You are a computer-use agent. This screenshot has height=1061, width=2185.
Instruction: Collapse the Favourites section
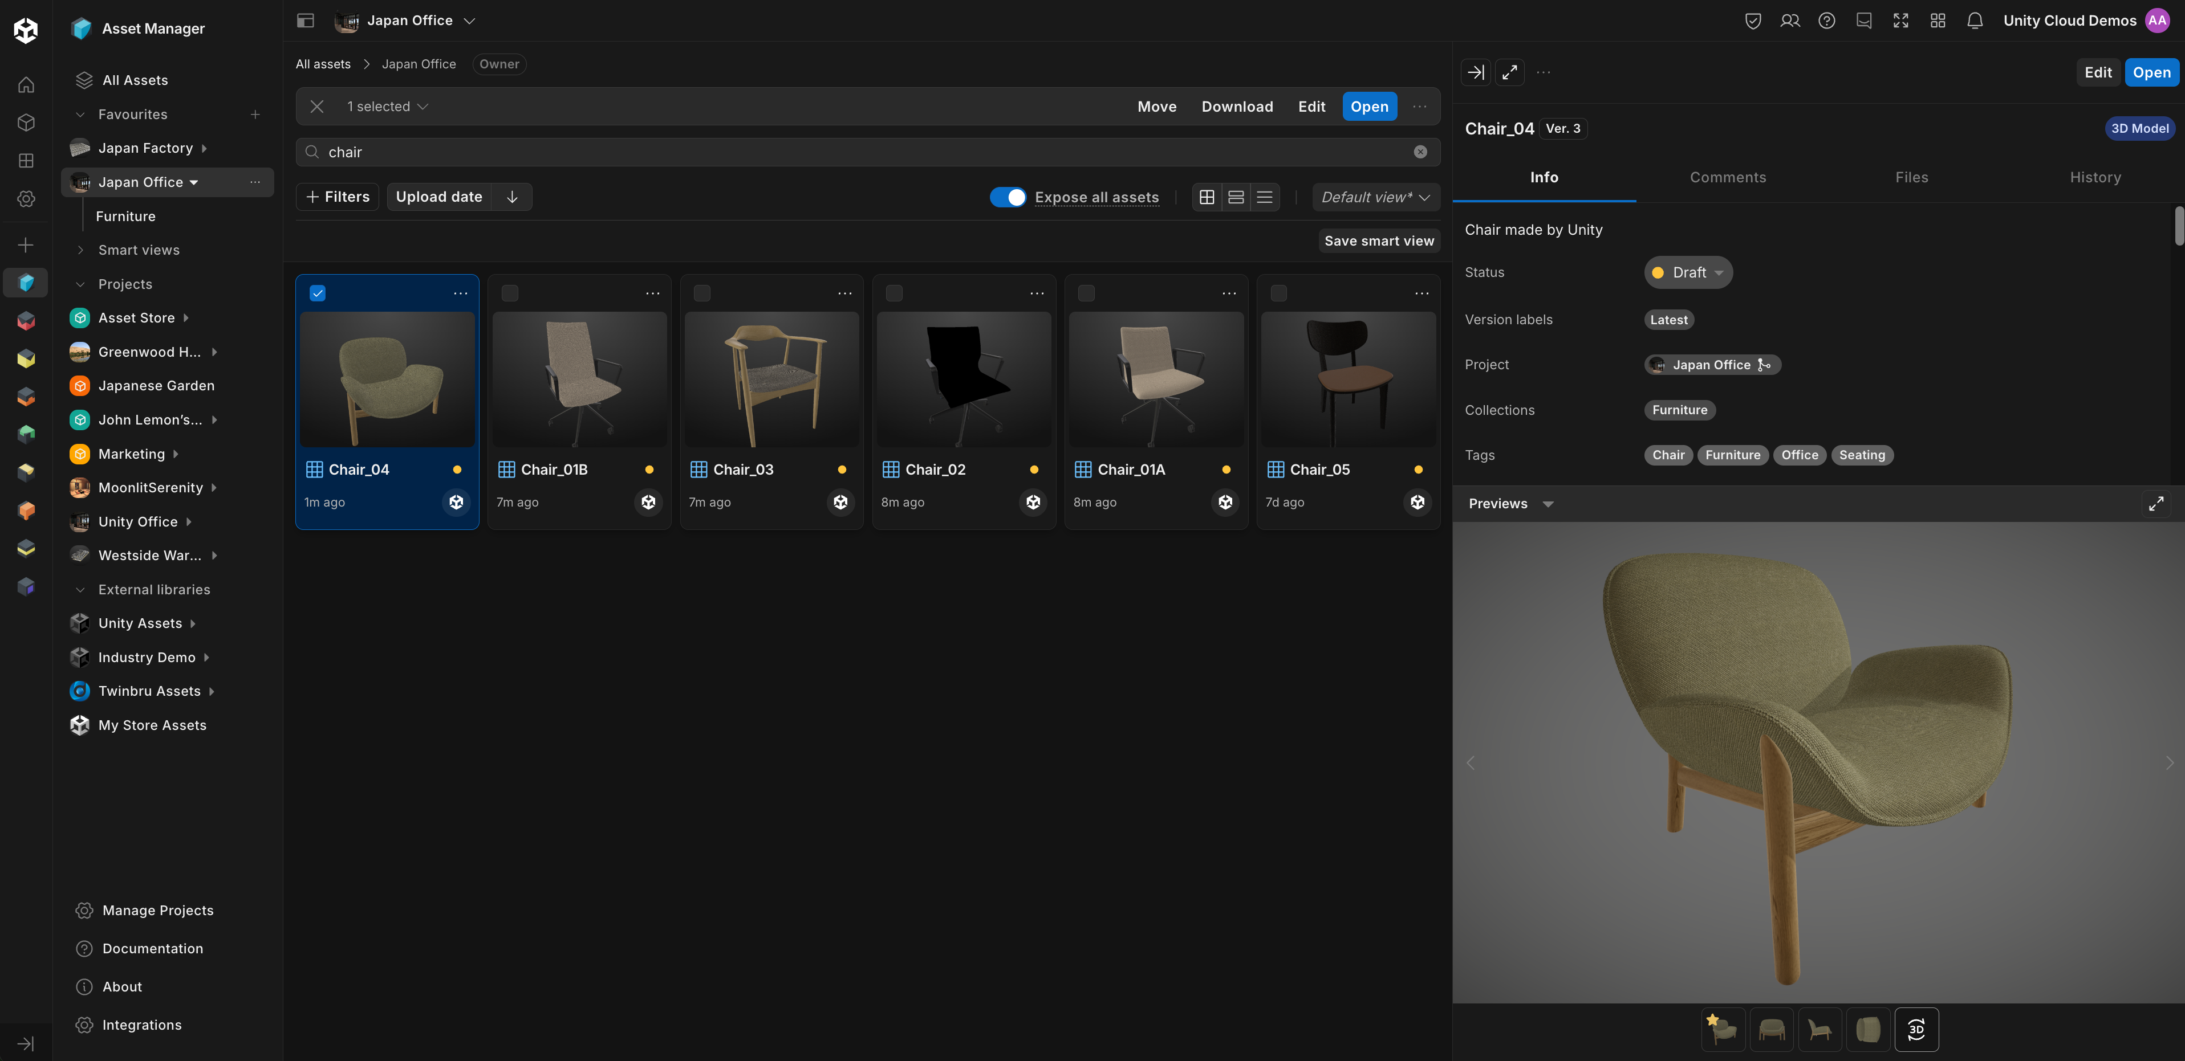[x=80, y=115]
